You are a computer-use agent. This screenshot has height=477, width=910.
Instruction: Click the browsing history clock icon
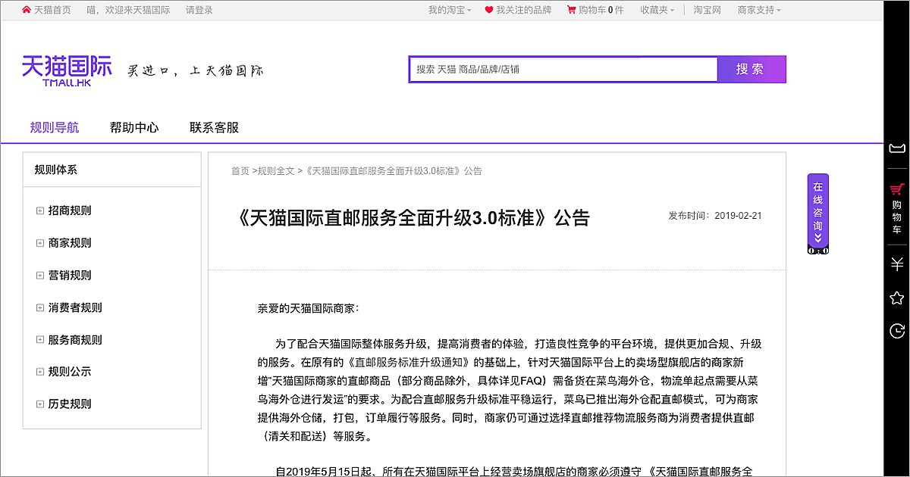tap(897, 331)
